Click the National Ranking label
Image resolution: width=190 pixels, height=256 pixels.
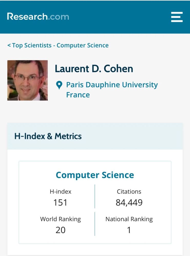(x=129, y=219)
